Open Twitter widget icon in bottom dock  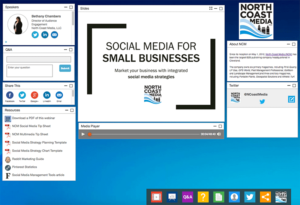coord(250,197)
